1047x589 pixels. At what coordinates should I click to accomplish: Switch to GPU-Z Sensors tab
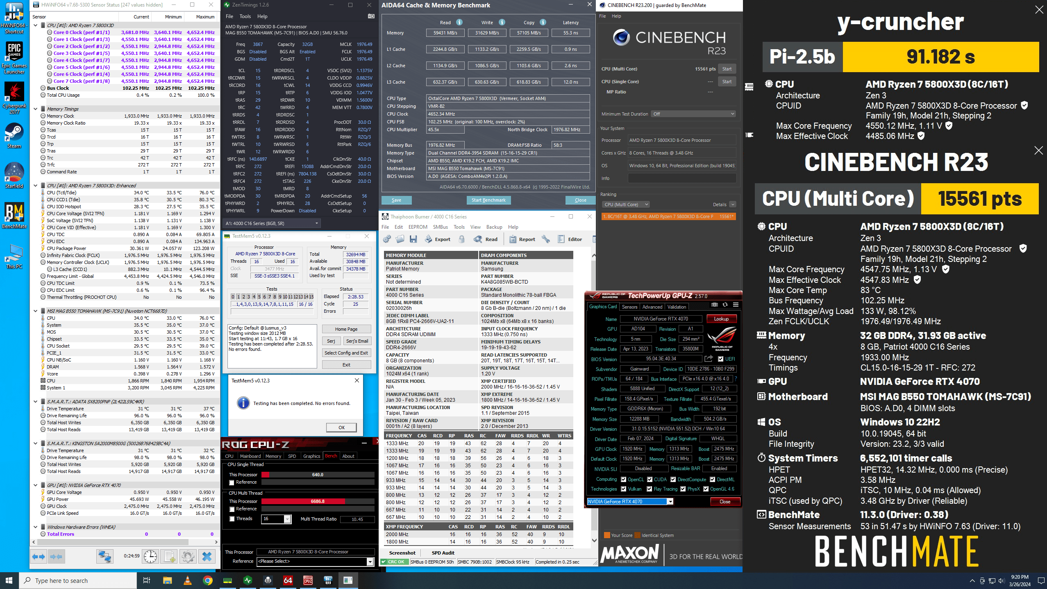[629, 307]
